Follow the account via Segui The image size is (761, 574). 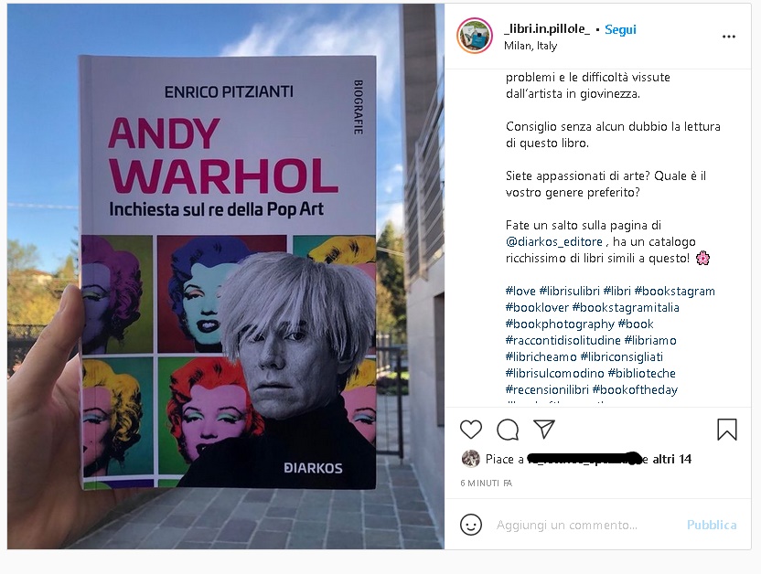[x=620, y=29]
